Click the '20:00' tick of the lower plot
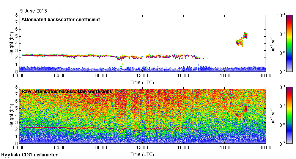Viewport: 296px width, 159px height. tap(224, 148)
